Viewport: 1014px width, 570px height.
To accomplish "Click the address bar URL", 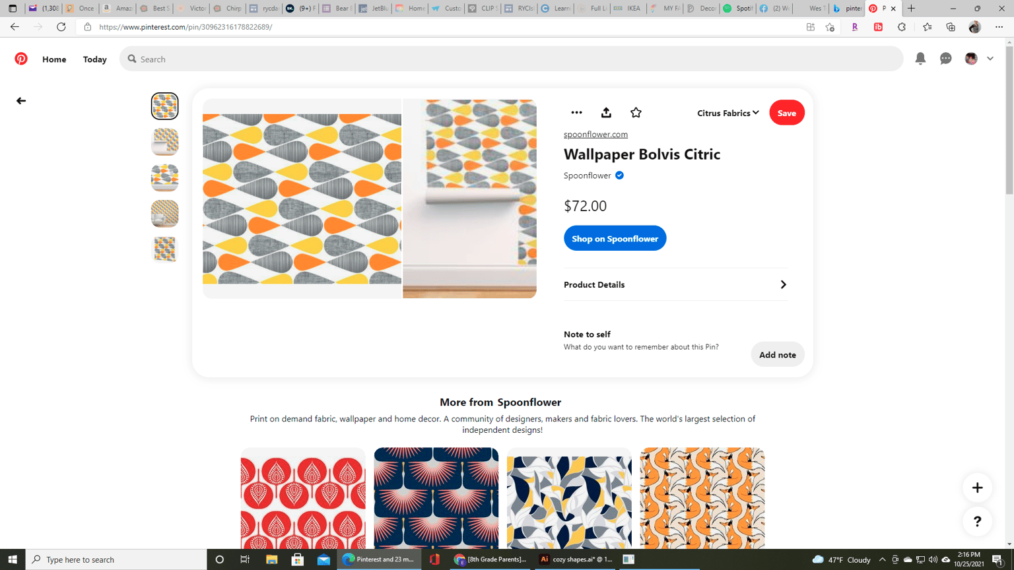I will pos(186,27).
